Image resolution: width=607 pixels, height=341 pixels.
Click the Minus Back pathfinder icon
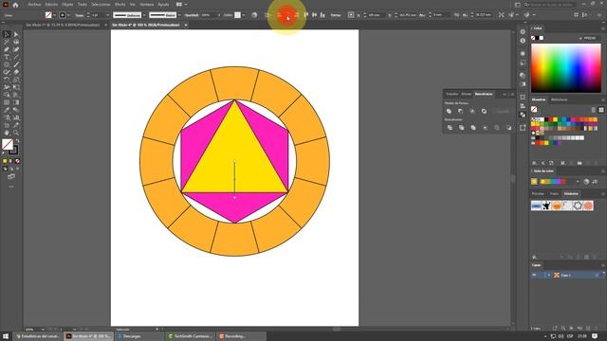click(x=508, y=128)
